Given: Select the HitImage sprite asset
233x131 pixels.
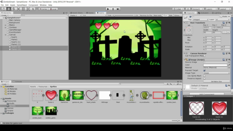Looking at the screenshot, I should (105, 95).
